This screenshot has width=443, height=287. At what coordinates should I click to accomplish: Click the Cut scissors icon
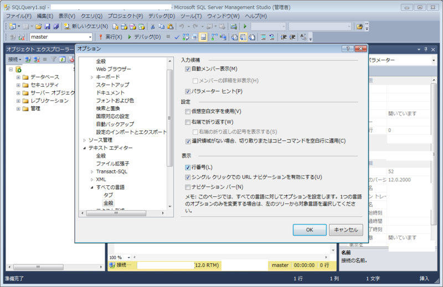[x=153, y=27]
